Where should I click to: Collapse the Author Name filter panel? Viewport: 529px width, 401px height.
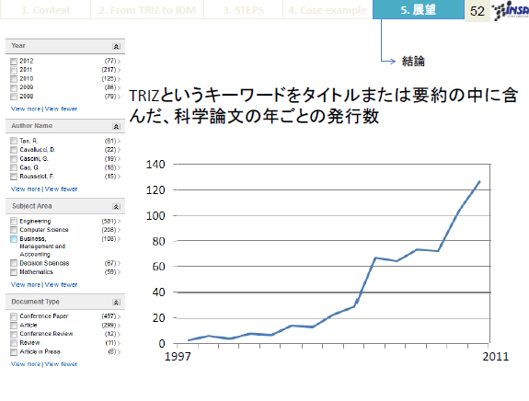[x=116, y=127]
